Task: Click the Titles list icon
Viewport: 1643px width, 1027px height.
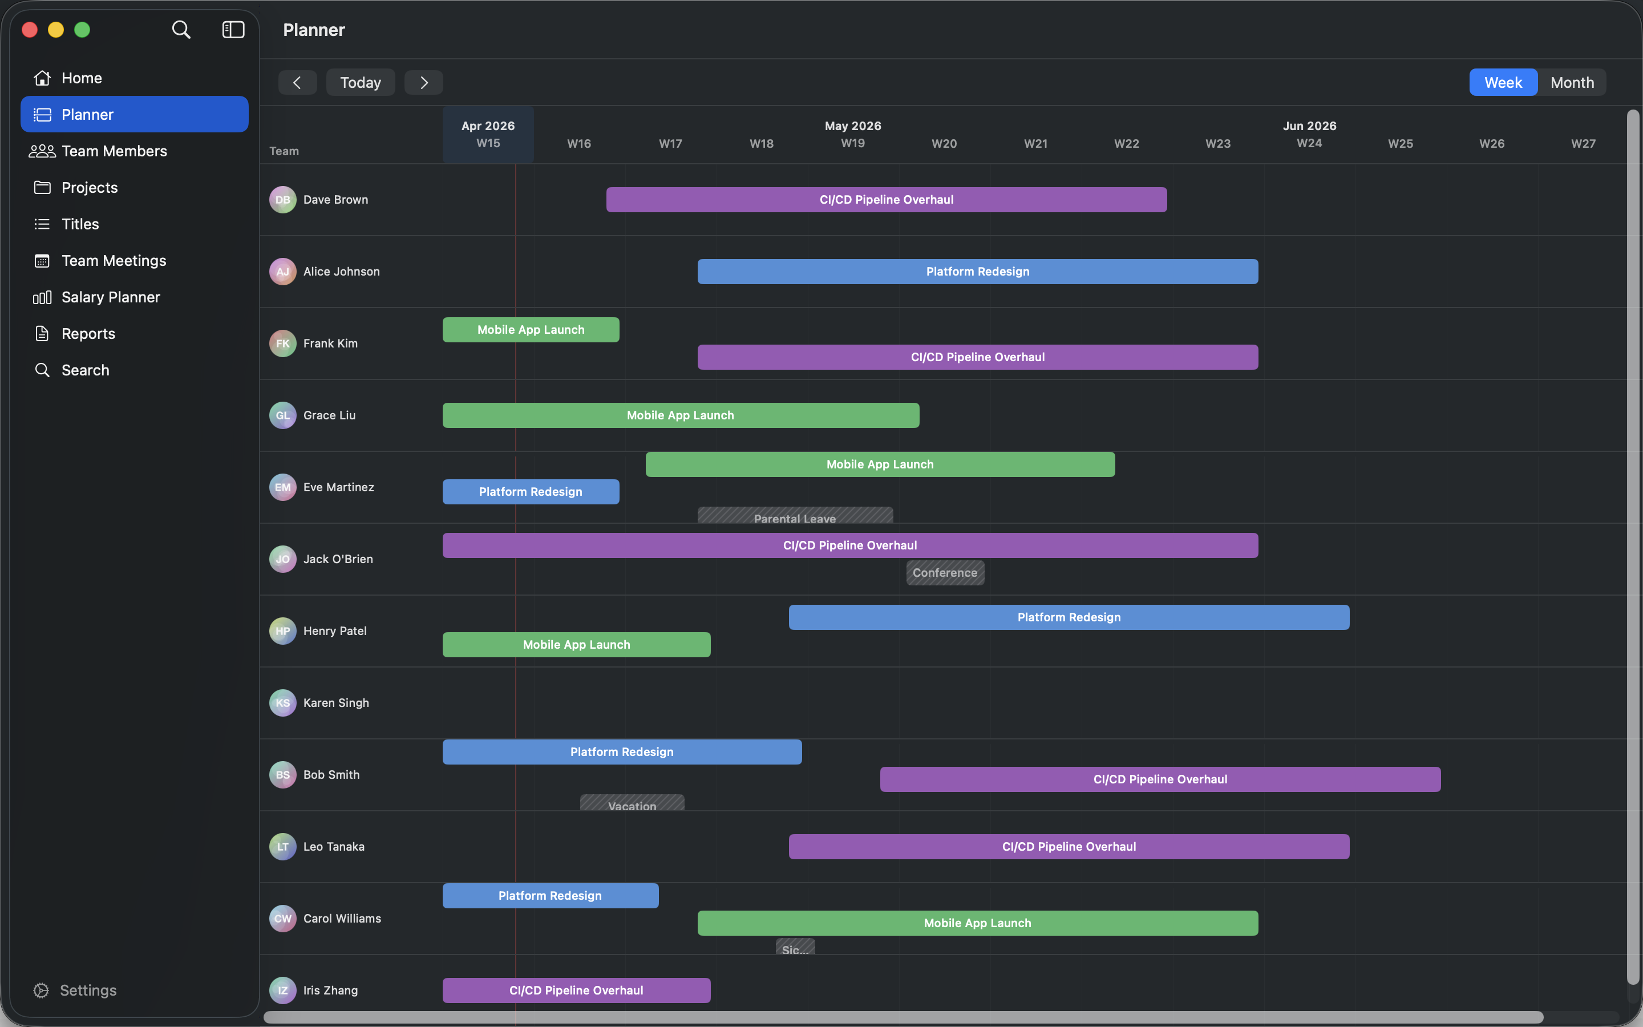Action: click(42, 224)
